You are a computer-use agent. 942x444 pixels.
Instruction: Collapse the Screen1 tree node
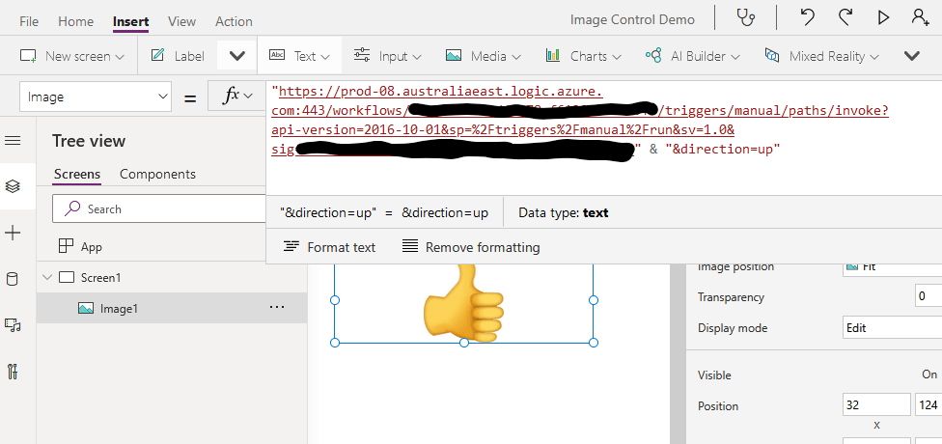pyautogui.click(x=46, y=278)
